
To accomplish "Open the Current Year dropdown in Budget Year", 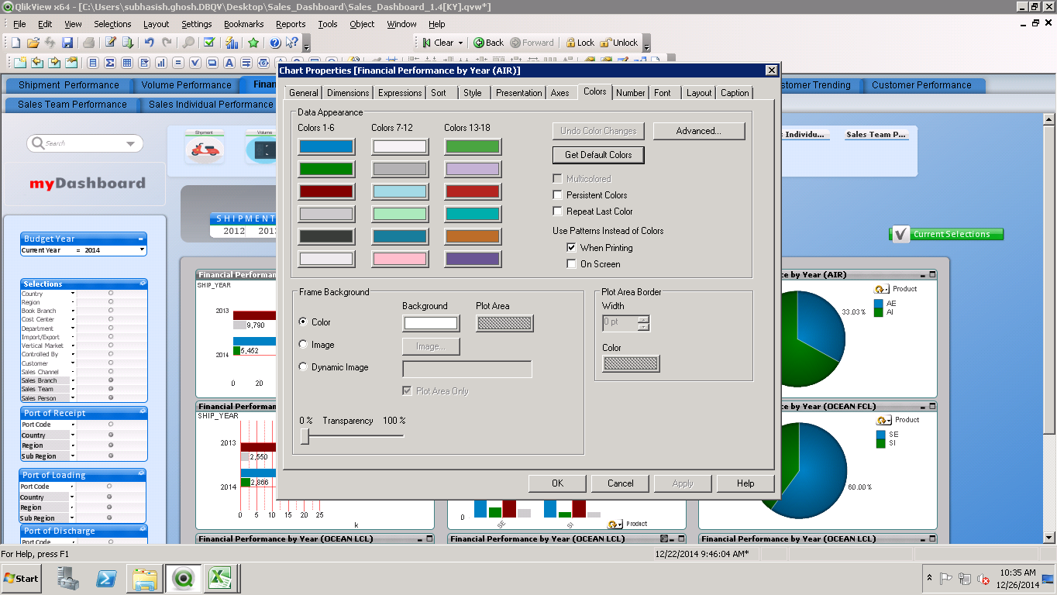I will (142, 250).
